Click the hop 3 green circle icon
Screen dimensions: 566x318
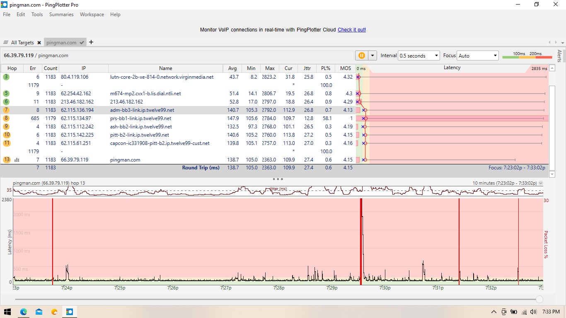6,77
